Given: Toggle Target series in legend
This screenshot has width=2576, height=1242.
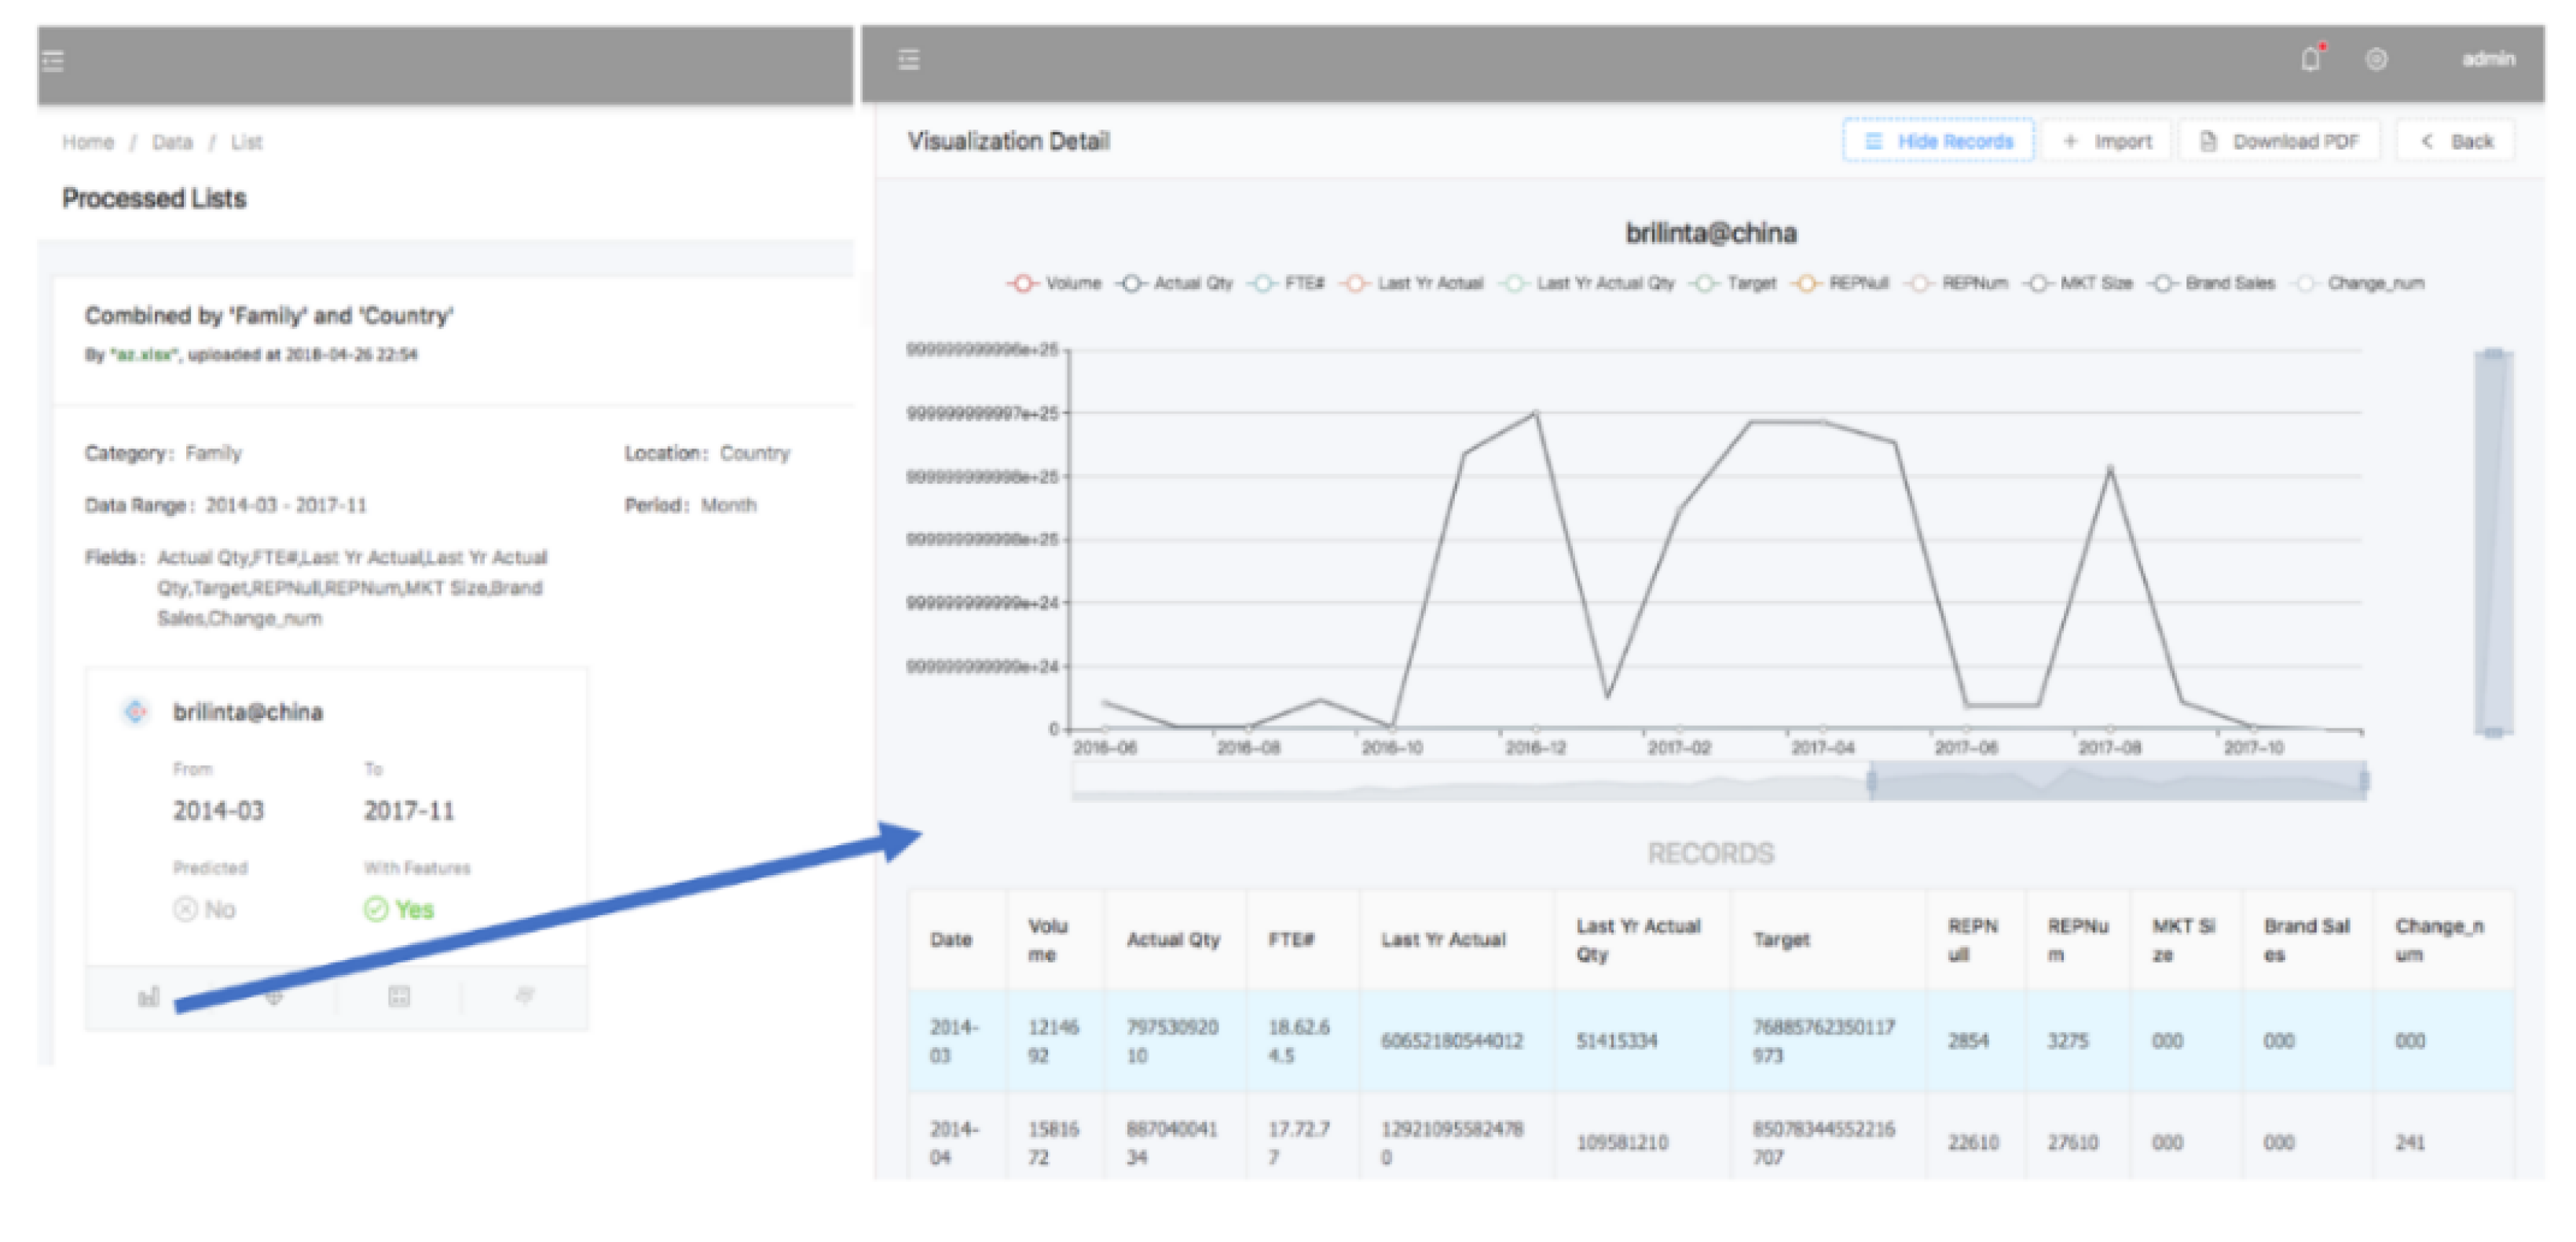Looking at the screenshot, I should (x=1733, y=283).
